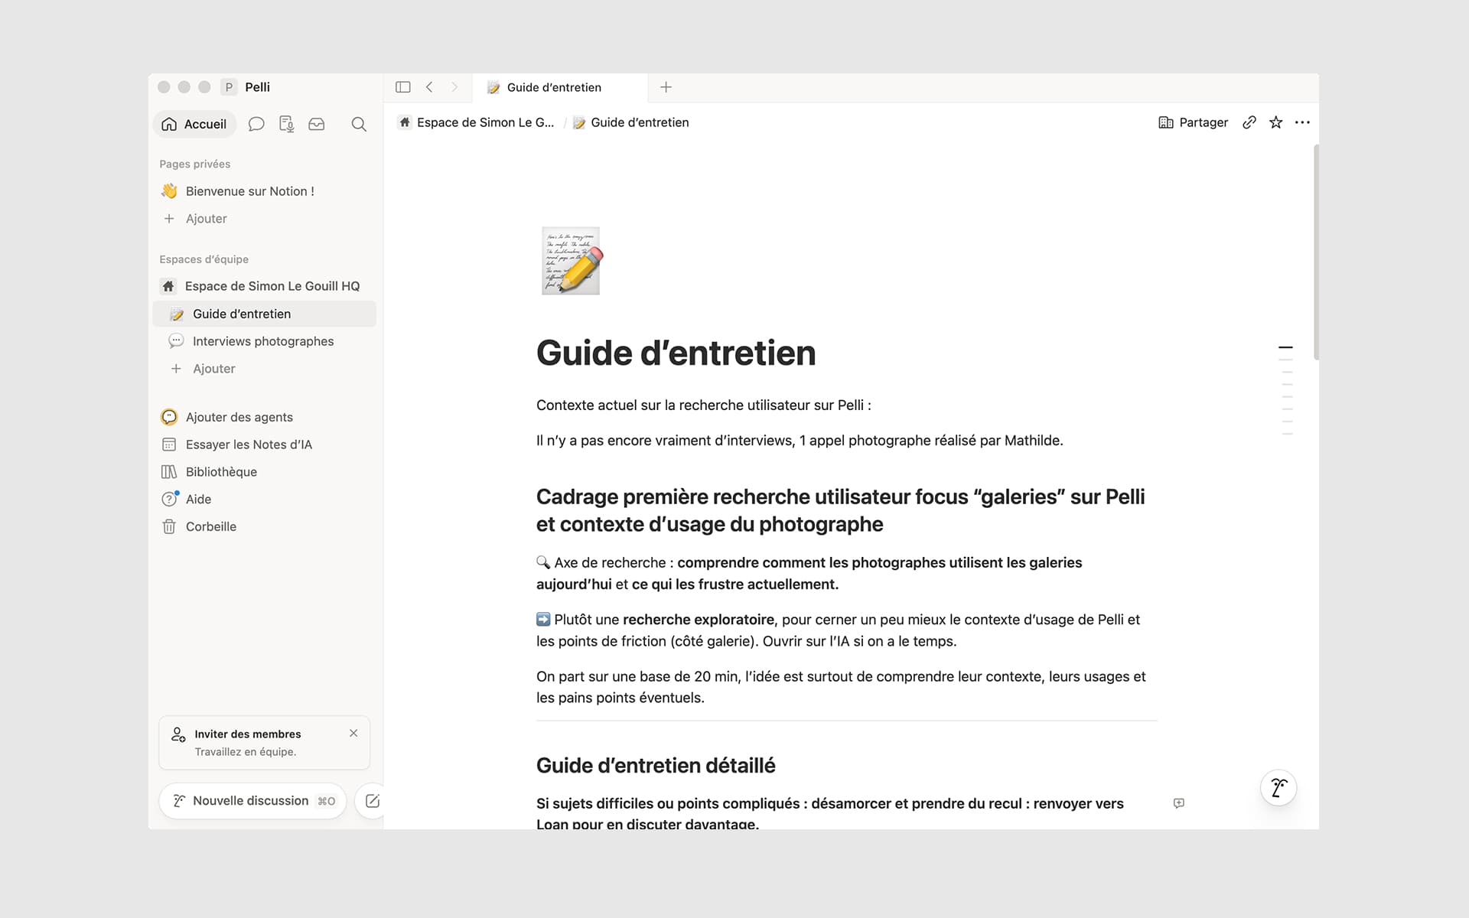
Task: Open the Notion AI floating button
Action: pyautogui.click(x=1278, y=788)
